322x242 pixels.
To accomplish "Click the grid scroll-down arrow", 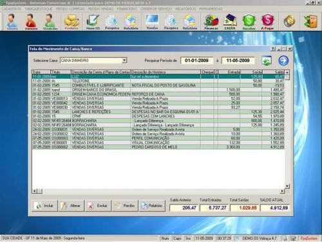I will (287, 186).
